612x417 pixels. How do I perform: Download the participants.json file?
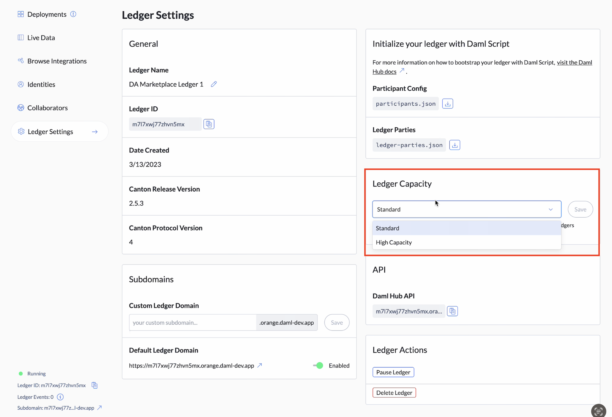coord(447,103)
